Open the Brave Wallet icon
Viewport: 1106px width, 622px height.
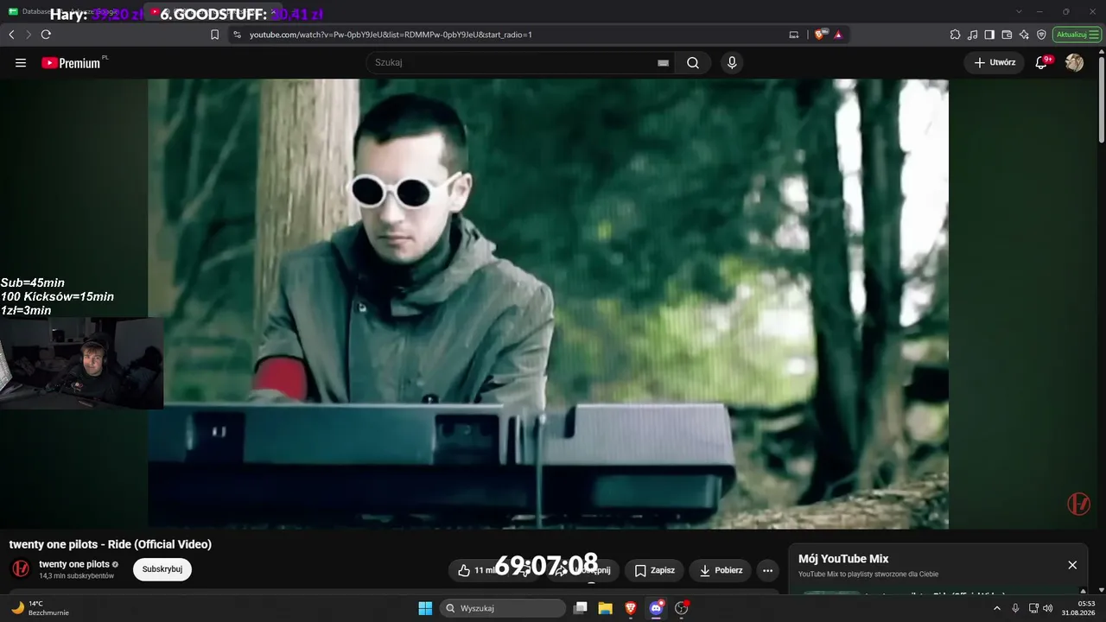[1007, 35]
